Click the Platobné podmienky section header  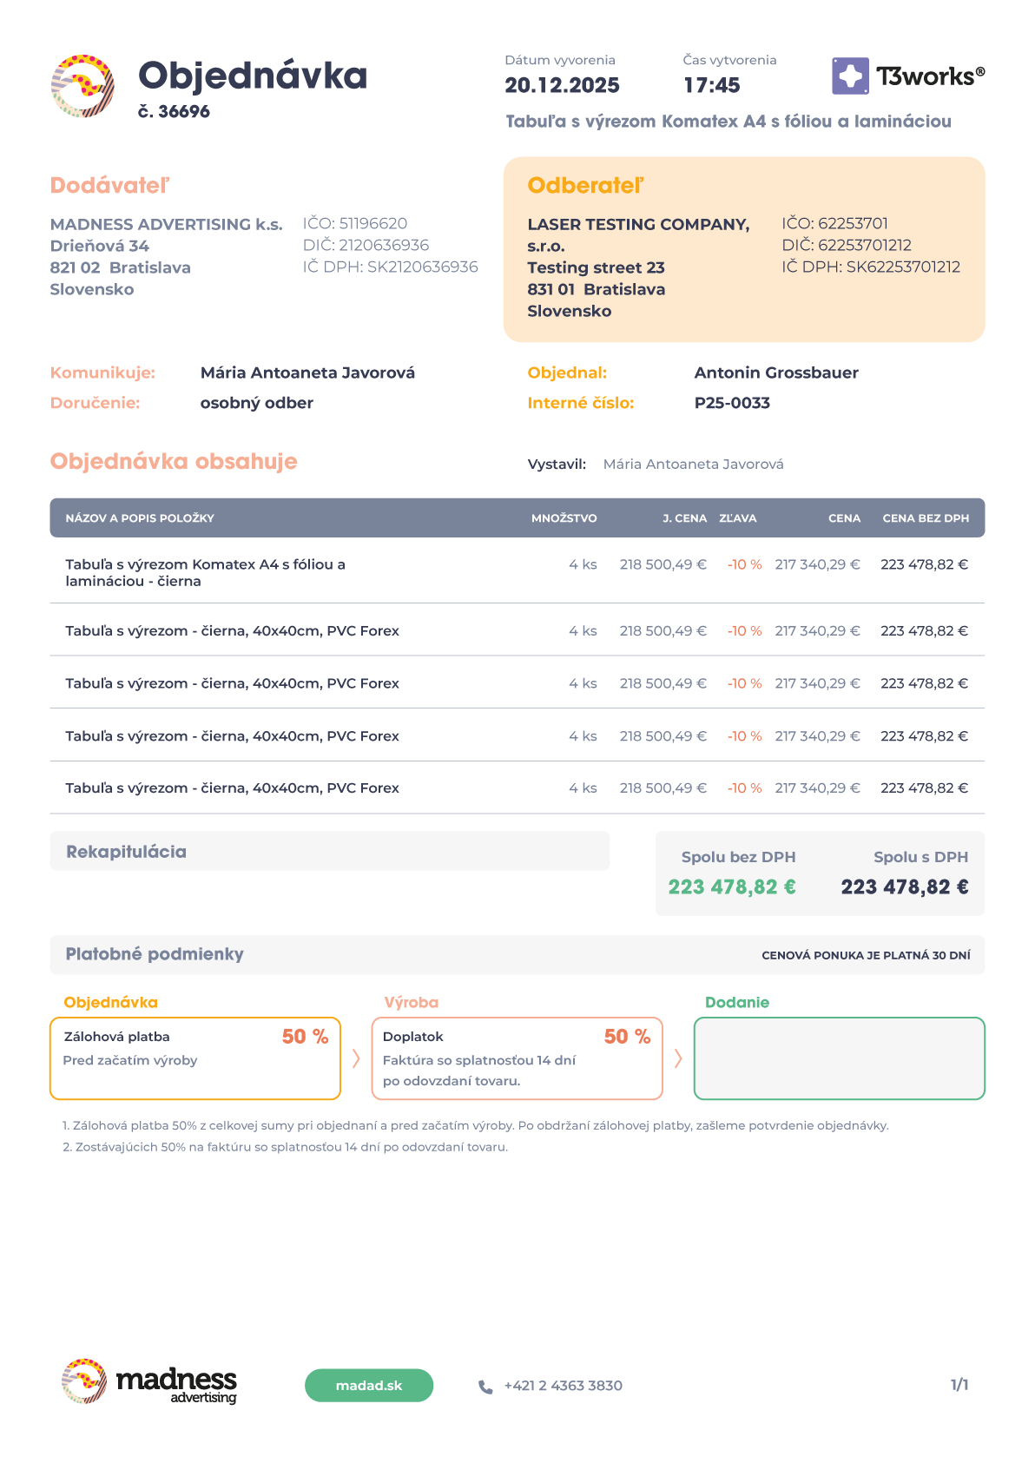155,954
